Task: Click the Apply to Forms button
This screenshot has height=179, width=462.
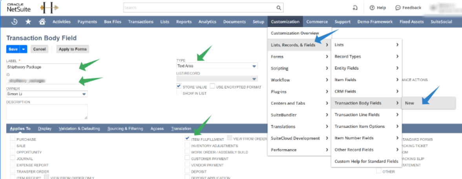Action: tap(73, 49)
